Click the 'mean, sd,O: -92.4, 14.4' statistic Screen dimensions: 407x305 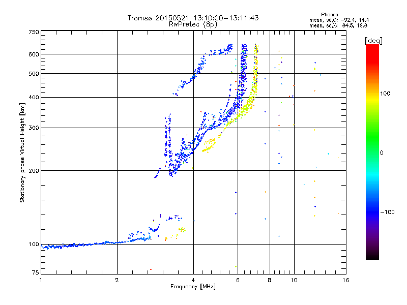click(339, 20)
